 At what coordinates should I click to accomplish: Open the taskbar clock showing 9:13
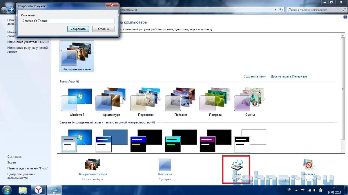coord(334,190)
